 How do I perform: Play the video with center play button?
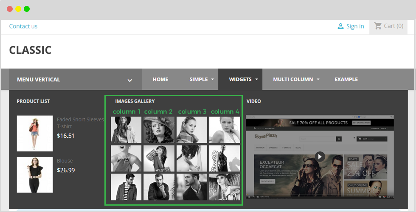(320, 156)
